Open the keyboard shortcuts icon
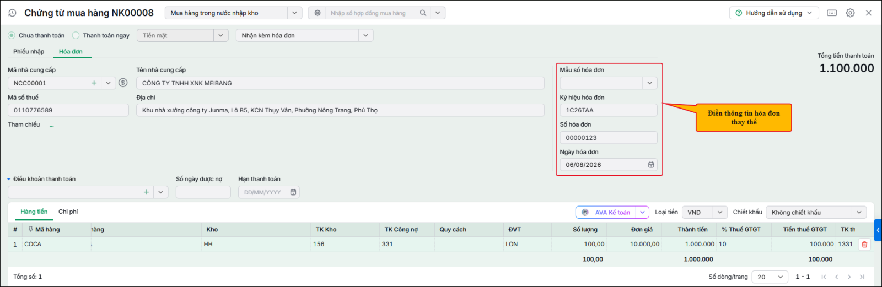This screenshot has width=882, height=287. coord(832,13)
